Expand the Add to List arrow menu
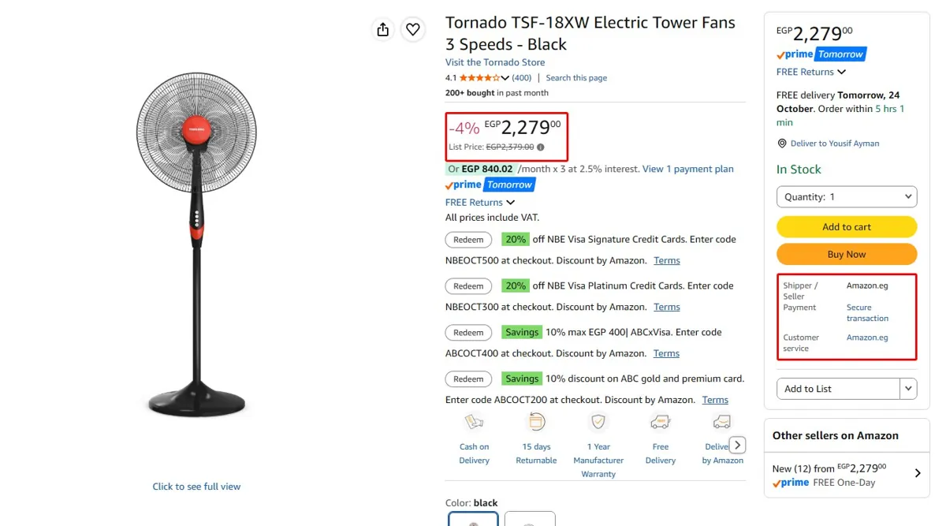Viewport: 946px width, 526px height. click(909, 389)
